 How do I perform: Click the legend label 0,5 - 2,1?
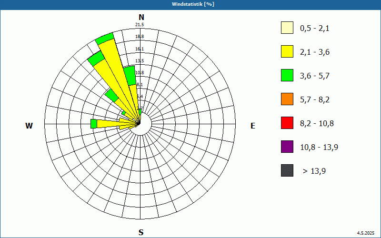[x=315, y=29]
